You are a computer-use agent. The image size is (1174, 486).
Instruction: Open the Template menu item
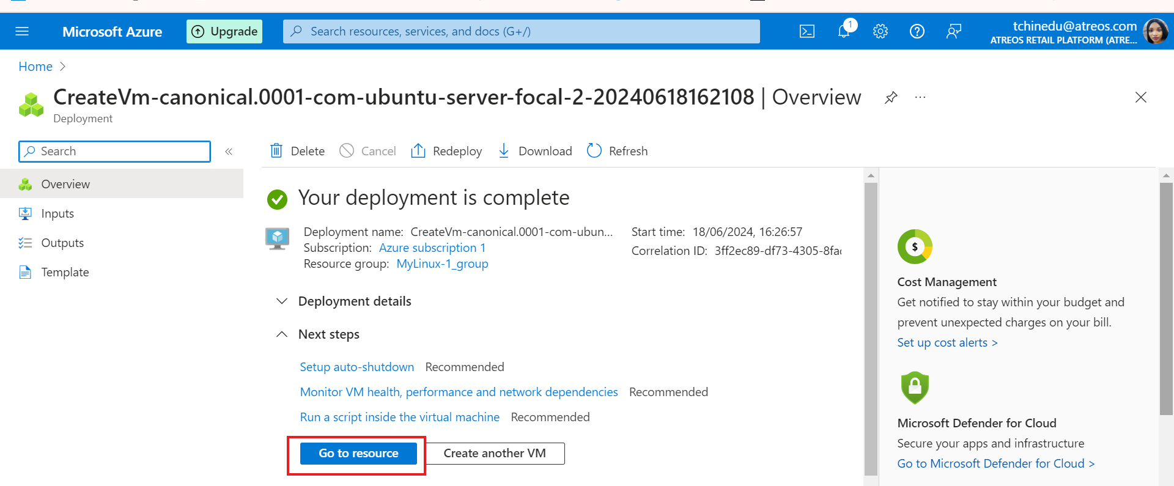pos(65,272)
